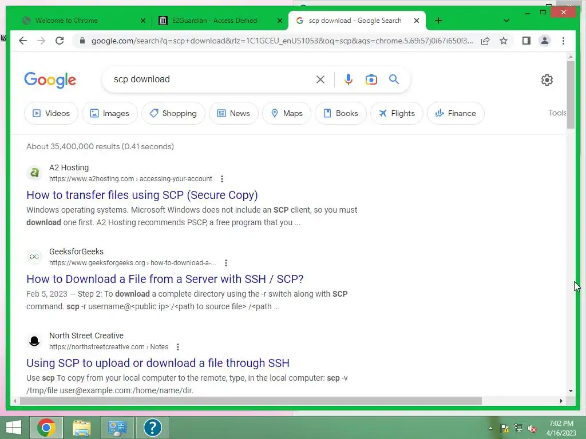Viewport: 586px width, 439px height.
Task: Open more options for North Street Creative result
Action: [x=178, y=347]
